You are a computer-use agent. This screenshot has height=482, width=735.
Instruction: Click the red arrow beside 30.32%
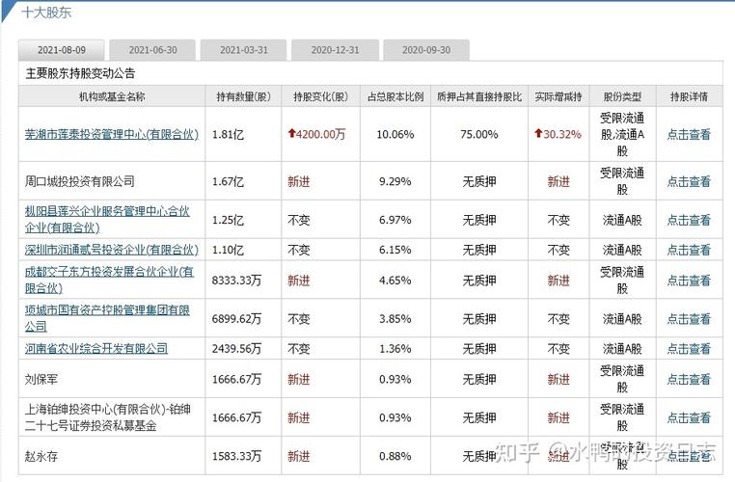click(x=538, y=135)
